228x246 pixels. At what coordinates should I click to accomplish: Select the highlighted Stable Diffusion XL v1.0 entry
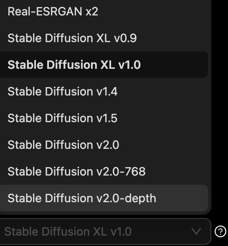point(104,65)
